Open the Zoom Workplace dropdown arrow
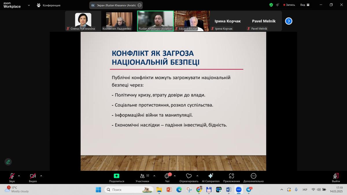The height and width of the screenshot is (195, 347). [29, 5]
